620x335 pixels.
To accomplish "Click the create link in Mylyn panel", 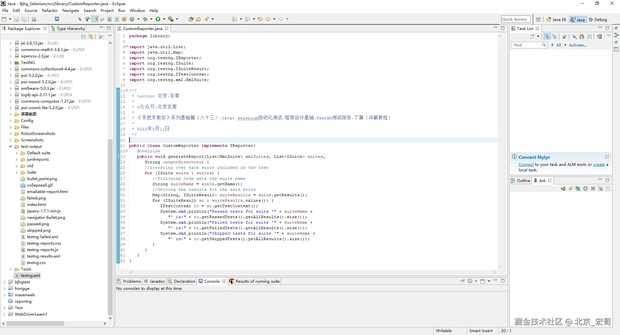I will click(x=599, y=165).
